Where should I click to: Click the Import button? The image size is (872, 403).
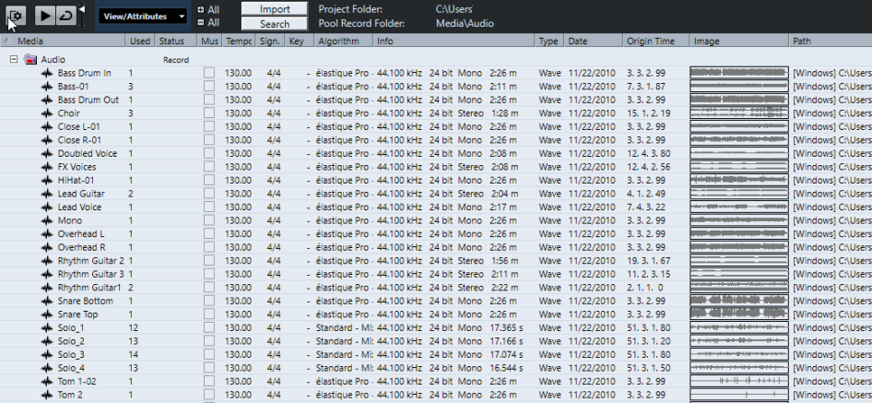275,9
